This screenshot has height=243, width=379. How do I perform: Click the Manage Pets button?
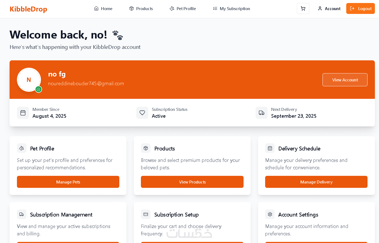(x=68, y=182)
